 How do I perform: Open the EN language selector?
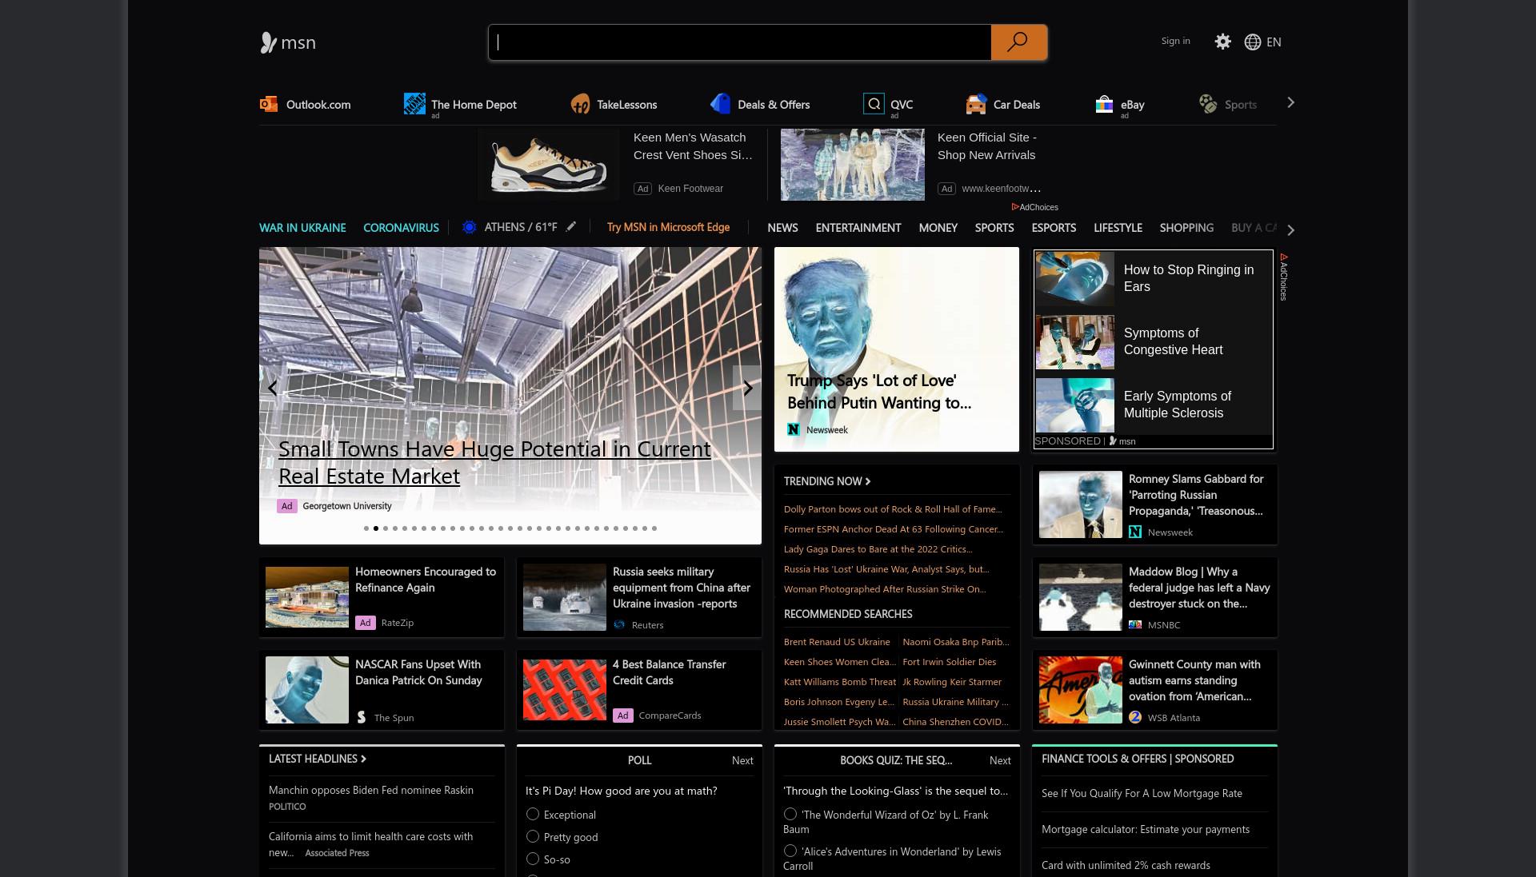click(1274, 42)
